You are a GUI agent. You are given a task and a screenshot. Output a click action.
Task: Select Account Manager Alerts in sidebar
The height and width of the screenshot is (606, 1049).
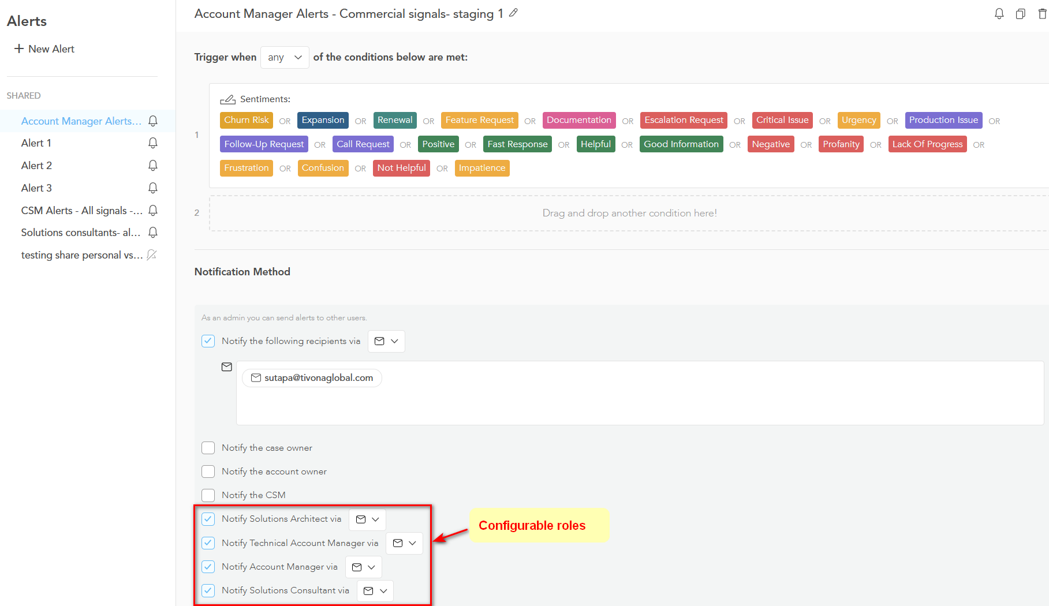point(81,121)
